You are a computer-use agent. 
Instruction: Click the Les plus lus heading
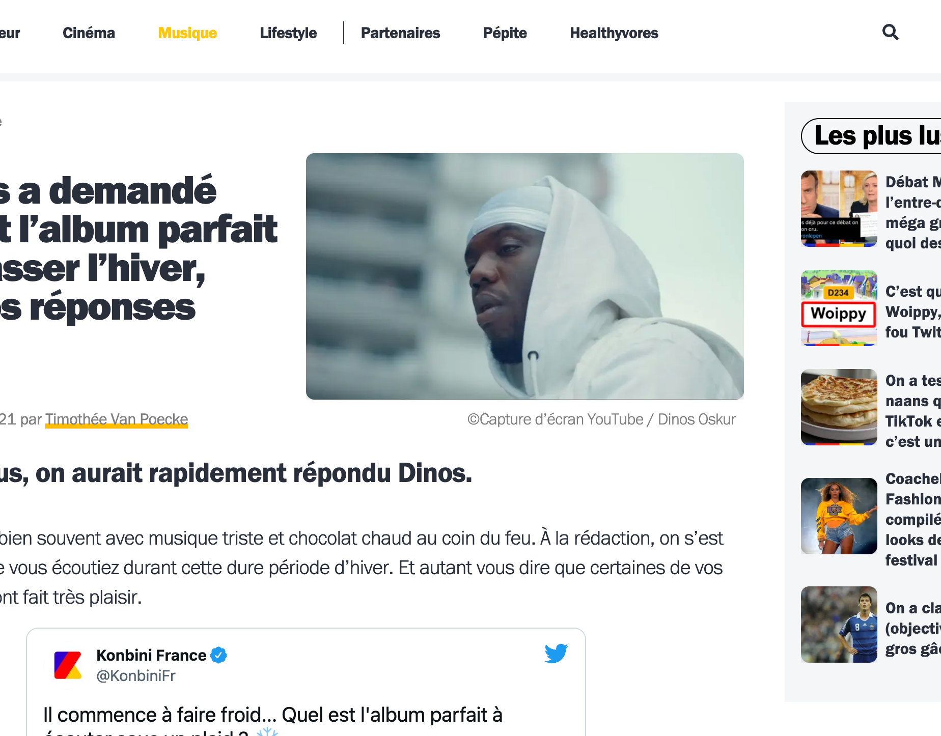click(877, 136)
